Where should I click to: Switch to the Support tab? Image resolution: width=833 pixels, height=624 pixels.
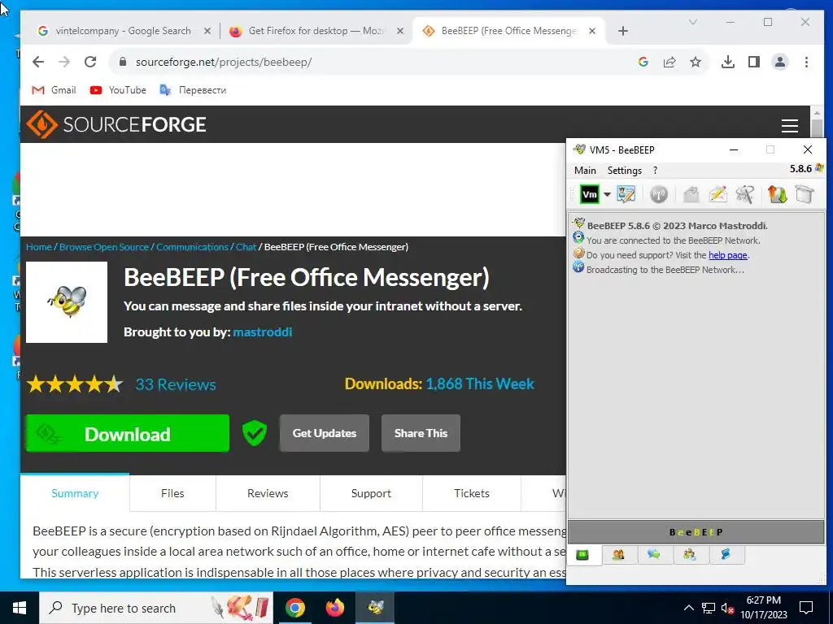[371, 493]
